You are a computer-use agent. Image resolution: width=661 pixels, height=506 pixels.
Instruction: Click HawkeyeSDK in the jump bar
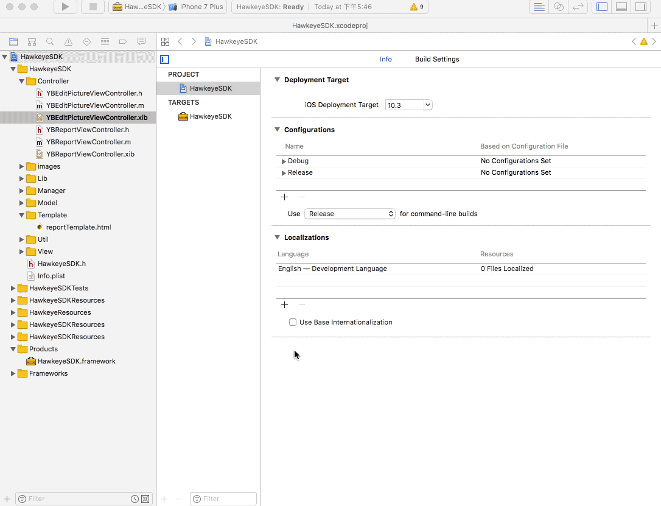(231, 41)
